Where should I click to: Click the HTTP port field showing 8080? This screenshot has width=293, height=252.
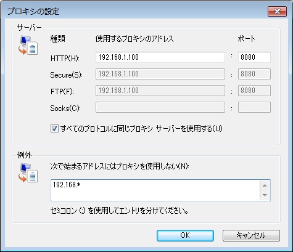(x=254, y=57)
